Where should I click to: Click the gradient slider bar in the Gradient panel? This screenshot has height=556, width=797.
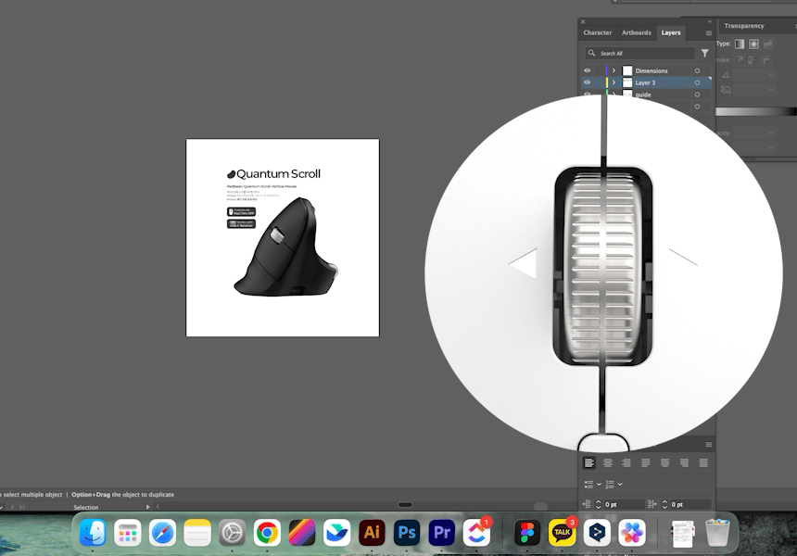click(x=756, y=112)
